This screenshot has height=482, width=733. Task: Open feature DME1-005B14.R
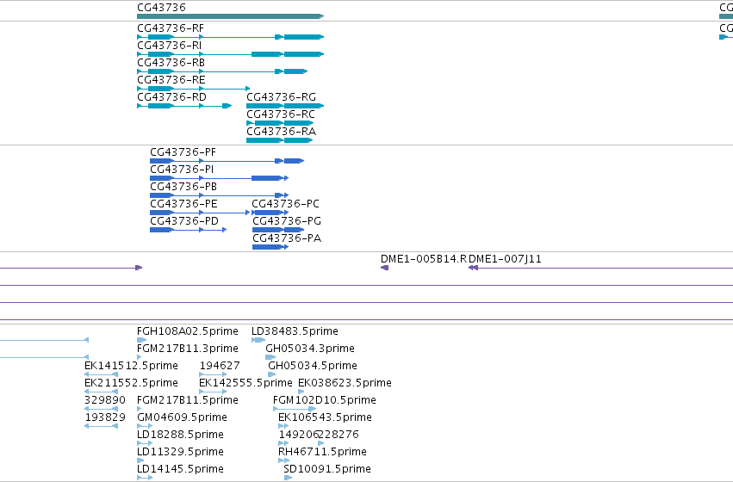point(385,268)
